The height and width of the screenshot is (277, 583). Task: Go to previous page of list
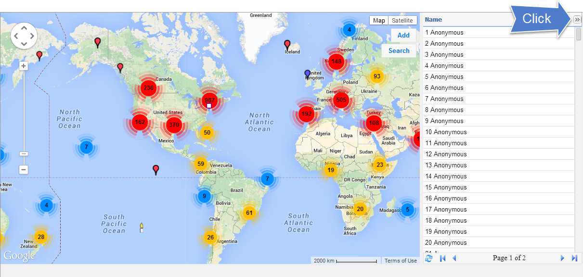tap(454, 258)
